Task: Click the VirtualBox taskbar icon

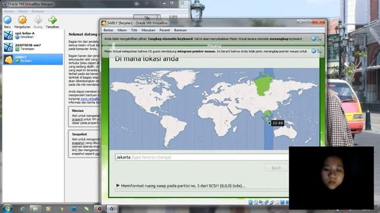Action: click(x=112, y=209)
